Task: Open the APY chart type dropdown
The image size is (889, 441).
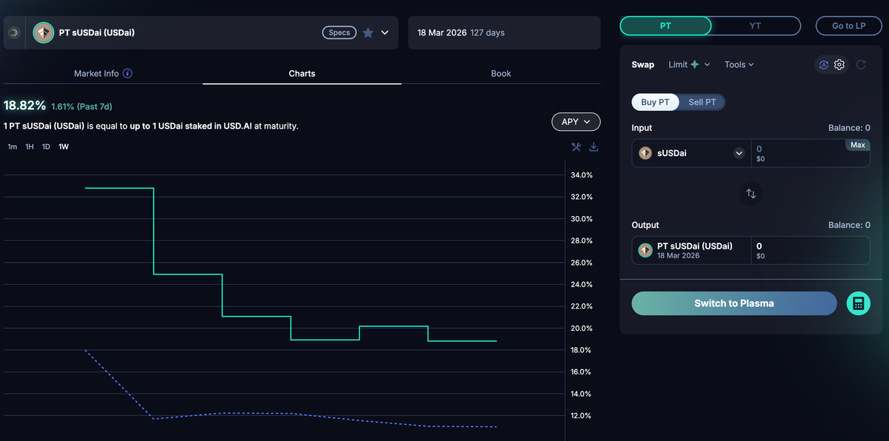Action: click(x=576, y=121)
